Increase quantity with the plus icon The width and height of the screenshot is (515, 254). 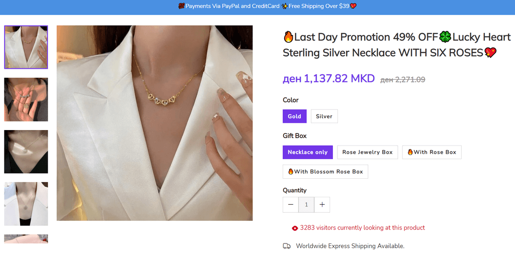(322, 205)
